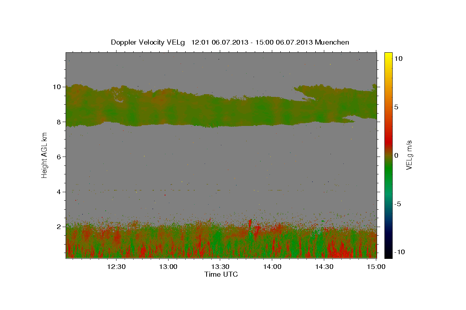Screen dimensions: 466x310
Task: Click the colorbar tick label 0
Action: point(396,155)
